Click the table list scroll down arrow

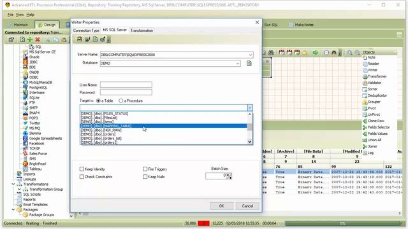[250, 141]
